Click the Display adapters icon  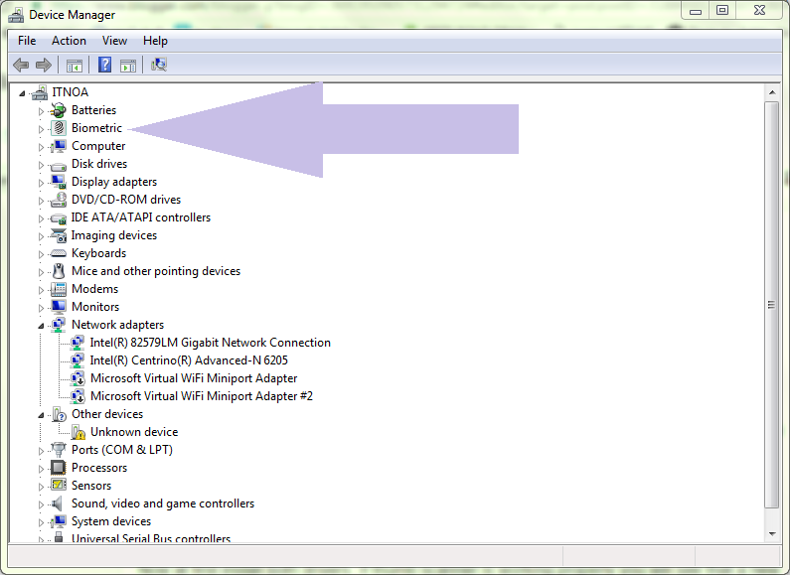coord(59,182)
